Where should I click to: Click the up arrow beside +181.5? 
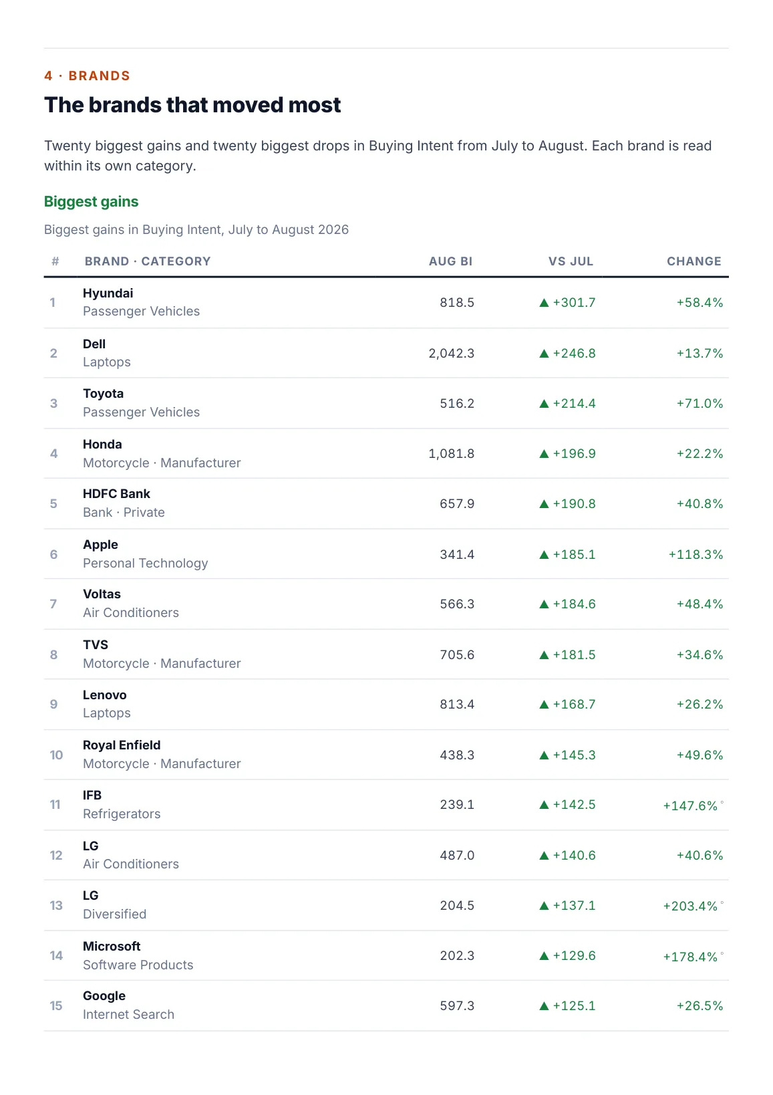click(x=544, y=655)
